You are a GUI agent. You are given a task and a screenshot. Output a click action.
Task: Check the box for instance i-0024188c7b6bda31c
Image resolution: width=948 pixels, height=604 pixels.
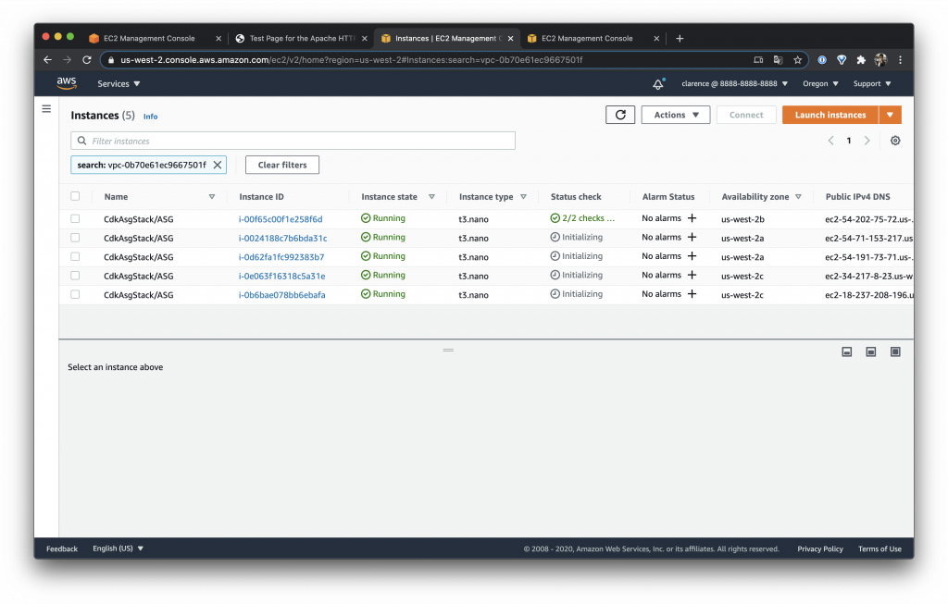(x=75, y=238)
